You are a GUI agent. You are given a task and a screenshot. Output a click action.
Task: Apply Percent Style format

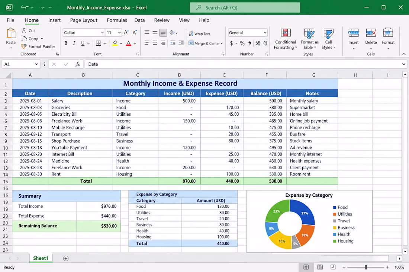click(x=242, y=43)
